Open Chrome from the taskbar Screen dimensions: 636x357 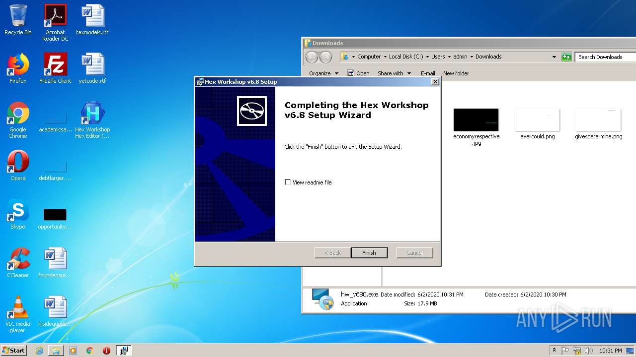click(90, 351)
